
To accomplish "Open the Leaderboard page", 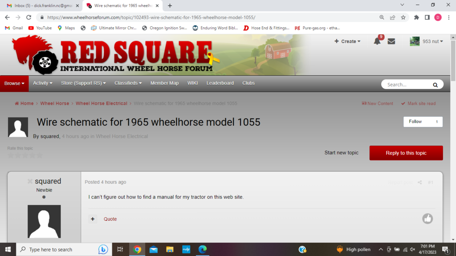I will click(x=220, y=83).
